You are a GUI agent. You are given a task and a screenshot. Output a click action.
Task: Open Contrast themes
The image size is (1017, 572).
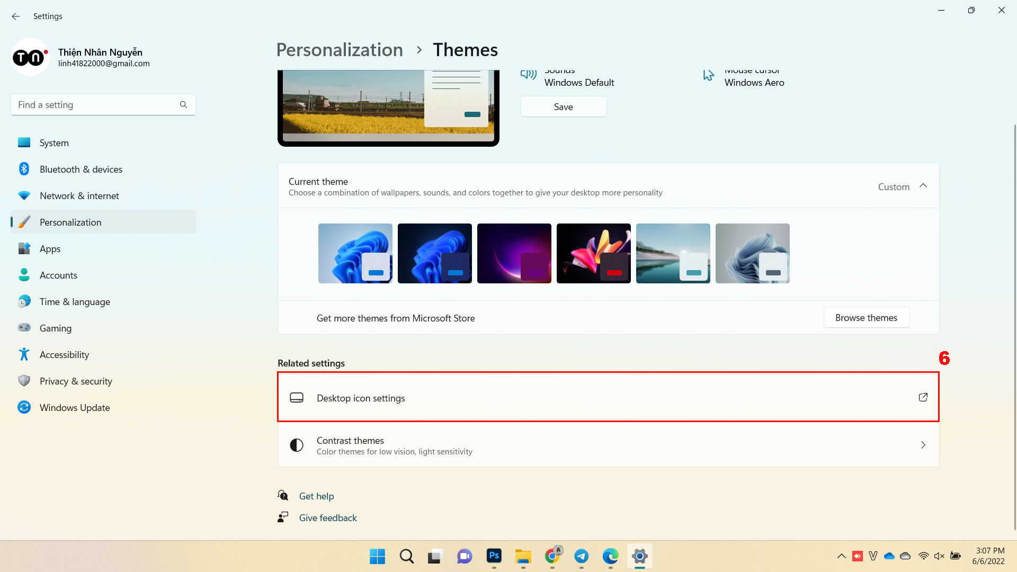[608, 445]
